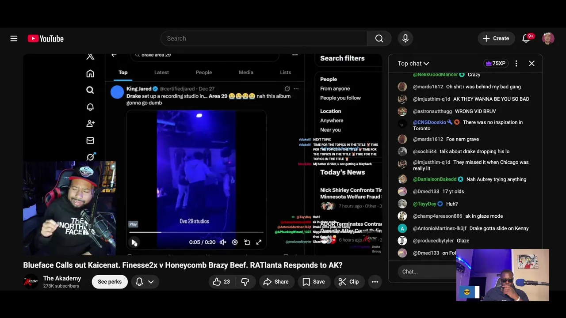
Task: Switch to the Media tab
Action: click(x=246, y=72)
